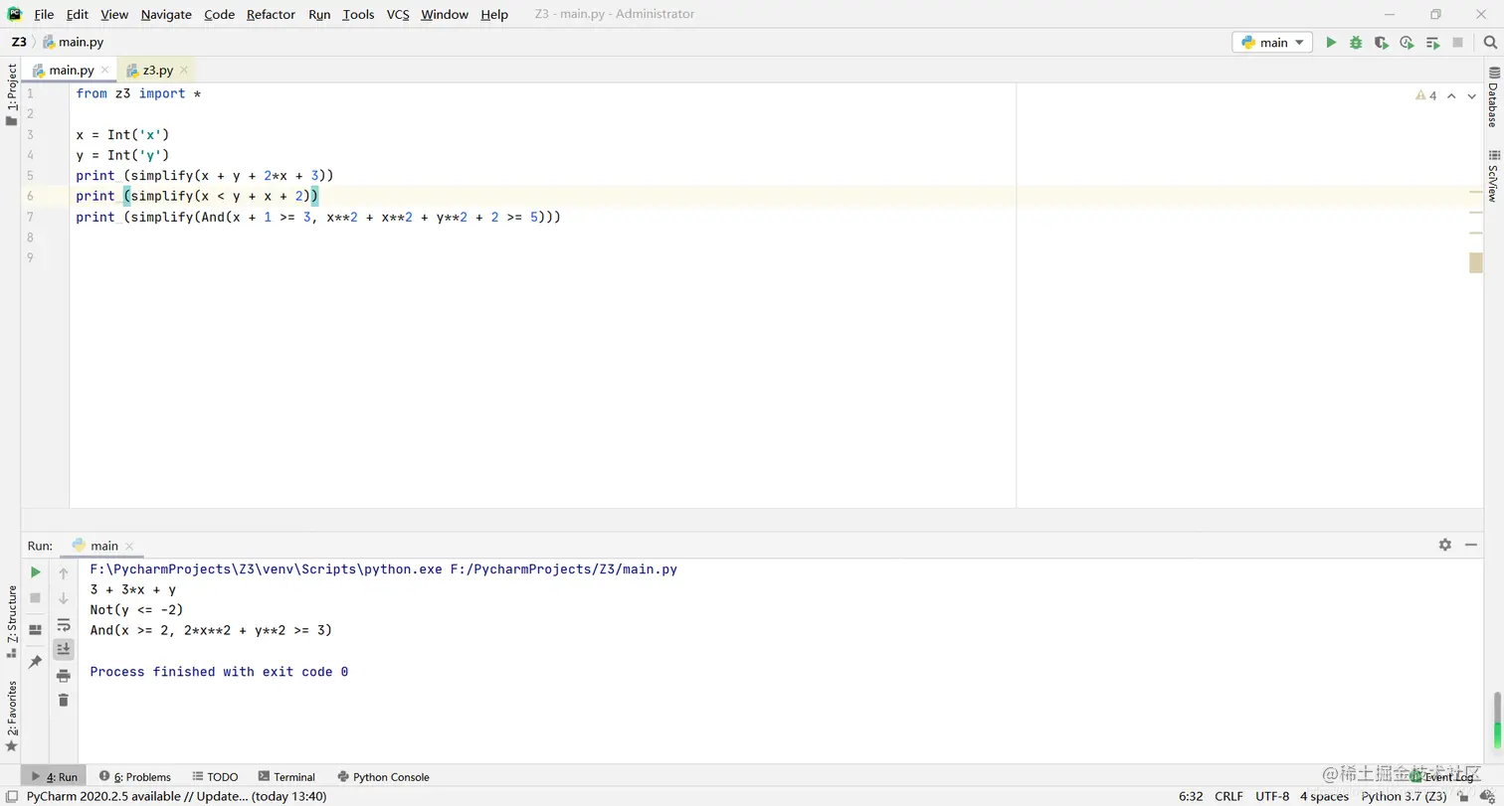The width and height of the screenshot is (1504, 806).
Task: Open the VCS menu
Action: 398,14
